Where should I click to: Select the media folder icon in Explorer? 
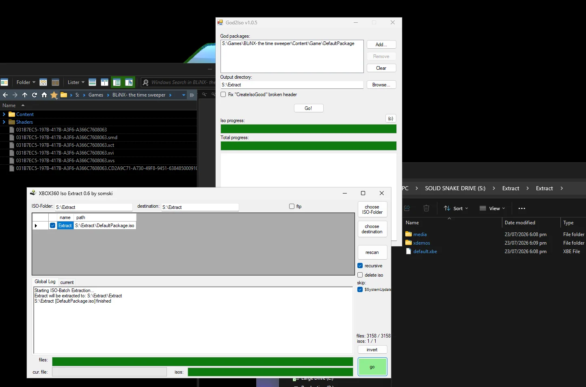pos(409,234)
